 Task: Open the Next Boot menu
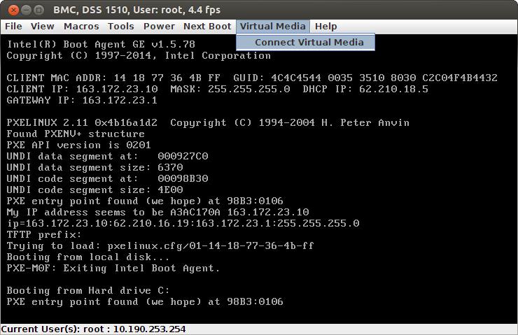pyautogui.click(x=206, y=27)
